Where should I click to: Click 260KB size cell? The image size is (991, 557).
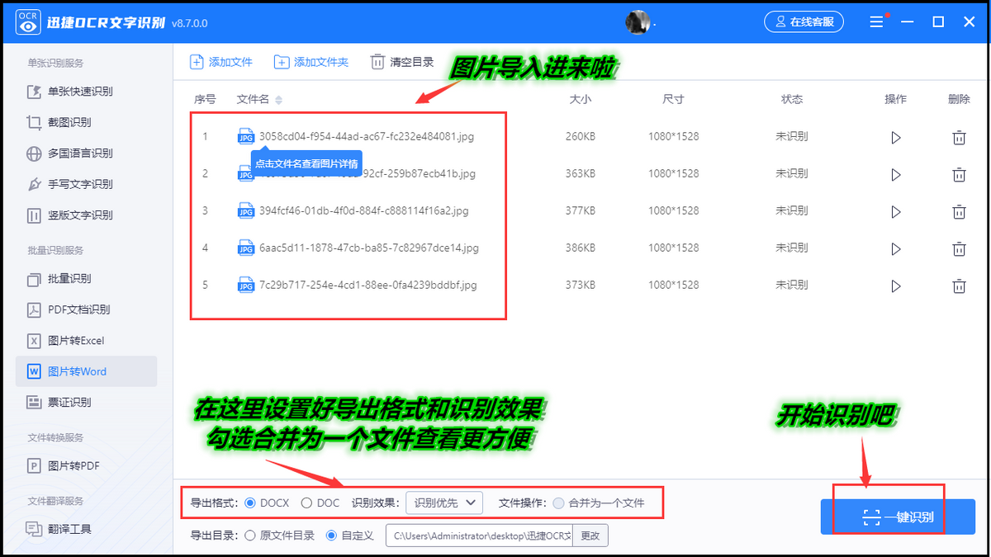581,136
